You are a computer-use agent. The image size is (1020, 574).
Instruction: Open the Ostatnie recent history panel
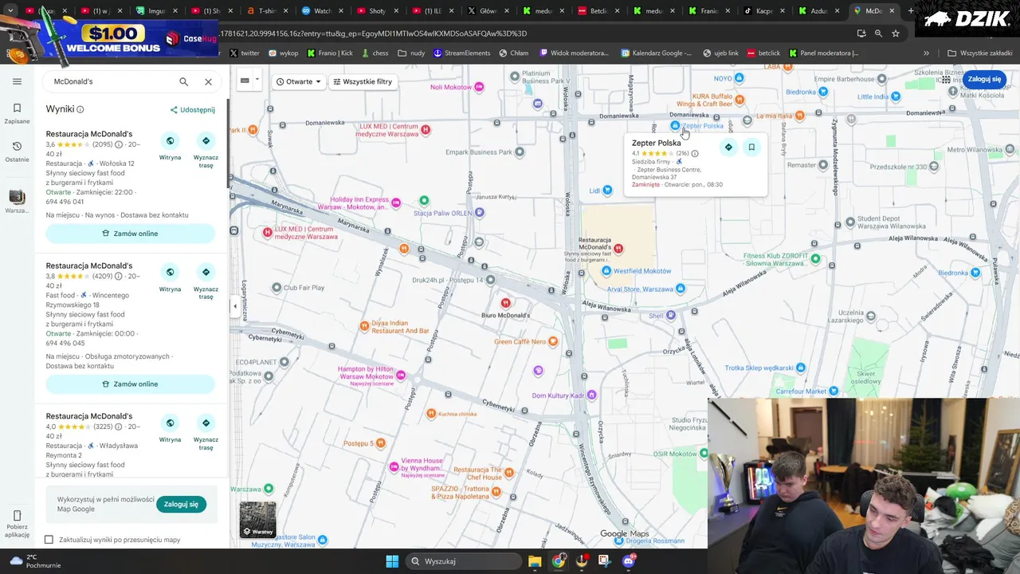(x=17, y=151)
